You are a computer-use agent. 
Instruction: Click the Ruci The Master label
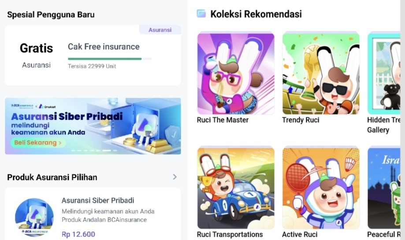223,120
